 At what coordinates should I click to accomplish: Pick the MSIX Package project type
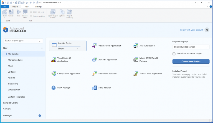[x=61, y=88]
